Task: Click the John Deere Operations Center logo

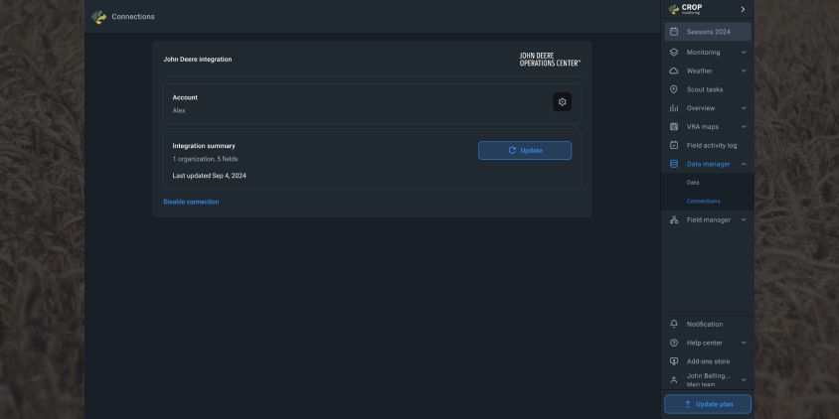Action: coord(550,60)
